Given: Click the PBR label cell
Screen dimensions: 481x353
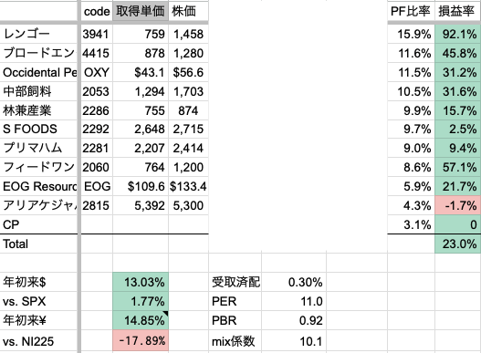Looking at the screenshot, I should click(x=235, y=320).
